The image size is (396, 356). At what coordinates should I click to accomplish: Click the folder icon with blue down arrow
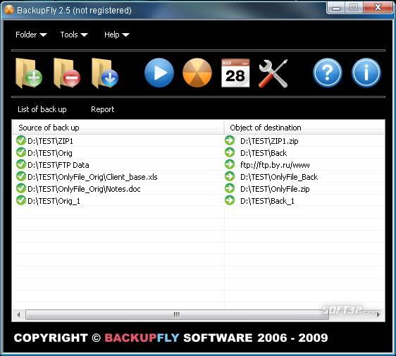pos(105,73)
